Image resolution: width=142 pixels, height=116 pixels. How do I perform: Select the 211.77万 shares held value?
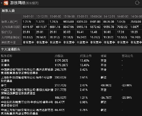click(x=60, y=90)
